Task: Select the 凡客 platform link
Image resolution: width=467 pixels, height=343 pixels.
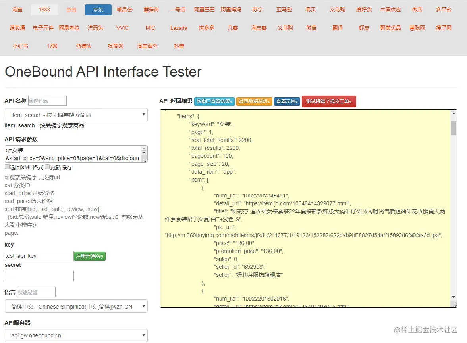Action: pos(233,28)
